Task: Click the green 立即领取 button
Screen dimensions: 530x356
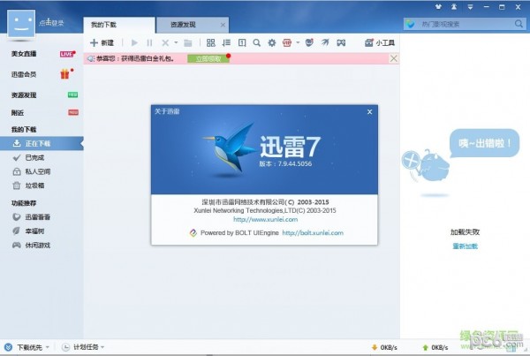Action: pos(208,58)
